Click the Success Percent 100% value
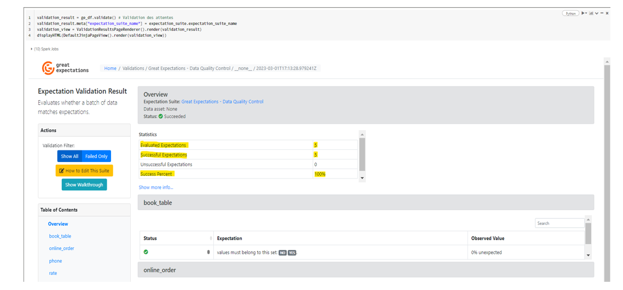The height and width of the screenshot is (290, 623). (x=320, y=174)
